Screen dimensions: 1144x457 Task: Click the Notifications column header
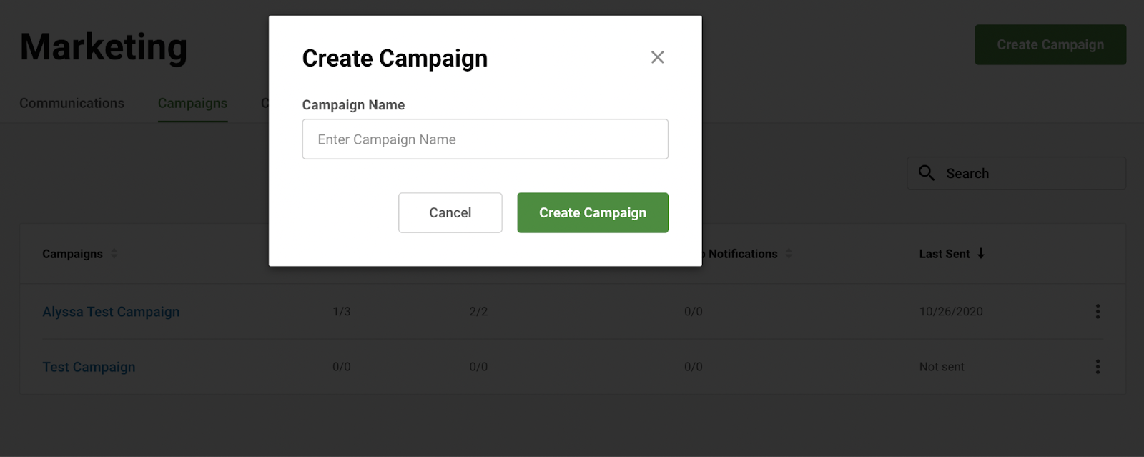point(742,254)
